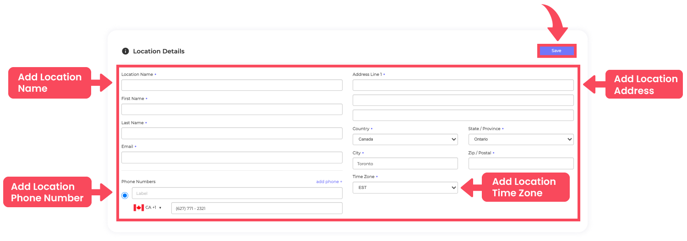The image size is (687, 241).
Task: Click the City field containing Toronto
Action: [x=405, y=163]
